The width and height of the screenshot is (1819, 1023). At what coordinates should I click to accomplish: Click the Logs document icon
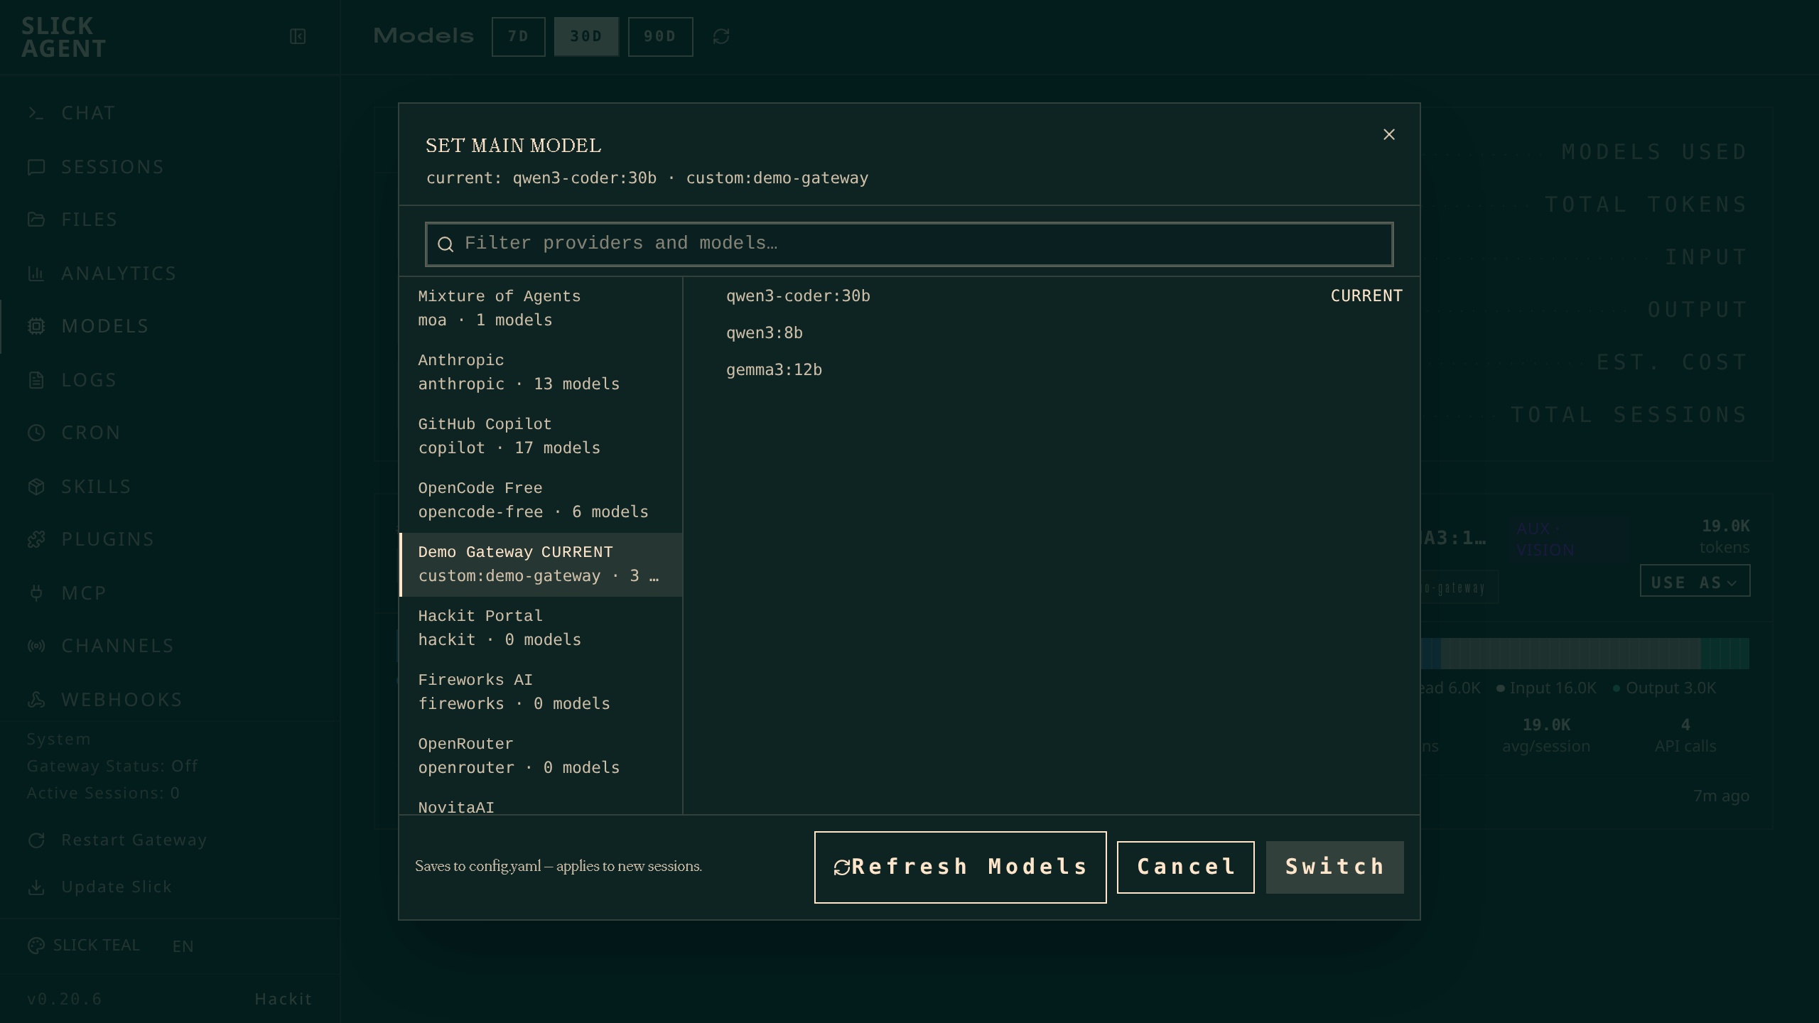pyautogui.click(x=36, y=379)
